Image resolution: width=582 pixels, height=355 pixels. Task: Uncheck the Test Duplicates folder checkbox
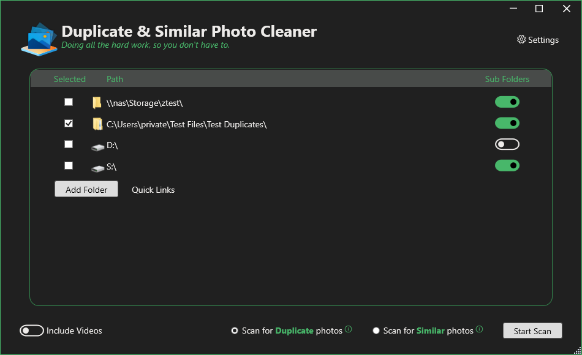pos(69,124)
